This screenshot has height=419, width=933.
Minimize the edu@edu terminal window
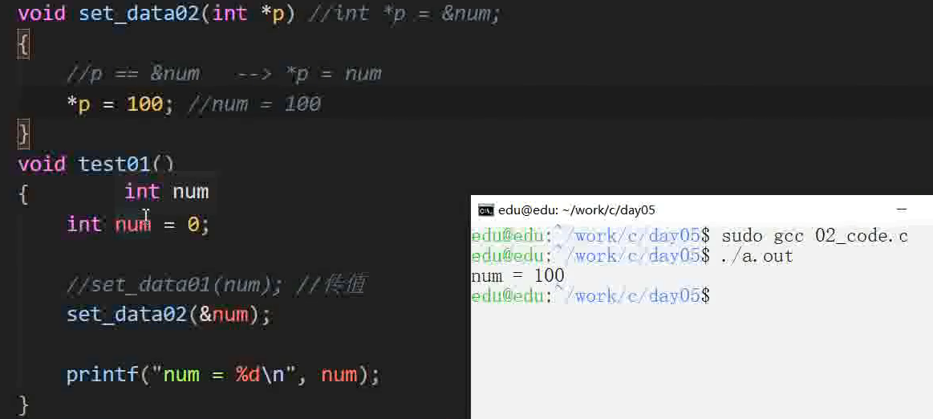[x=902, y=209]
